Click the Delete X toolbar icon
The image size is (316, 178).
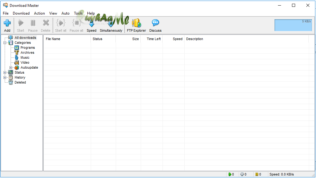(x=46, y=23)
